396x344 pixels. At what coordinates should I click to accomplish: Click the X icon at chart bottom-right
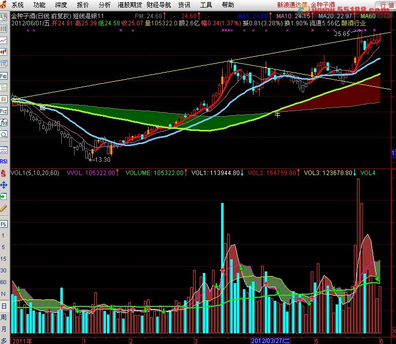[x=394, y=331]
